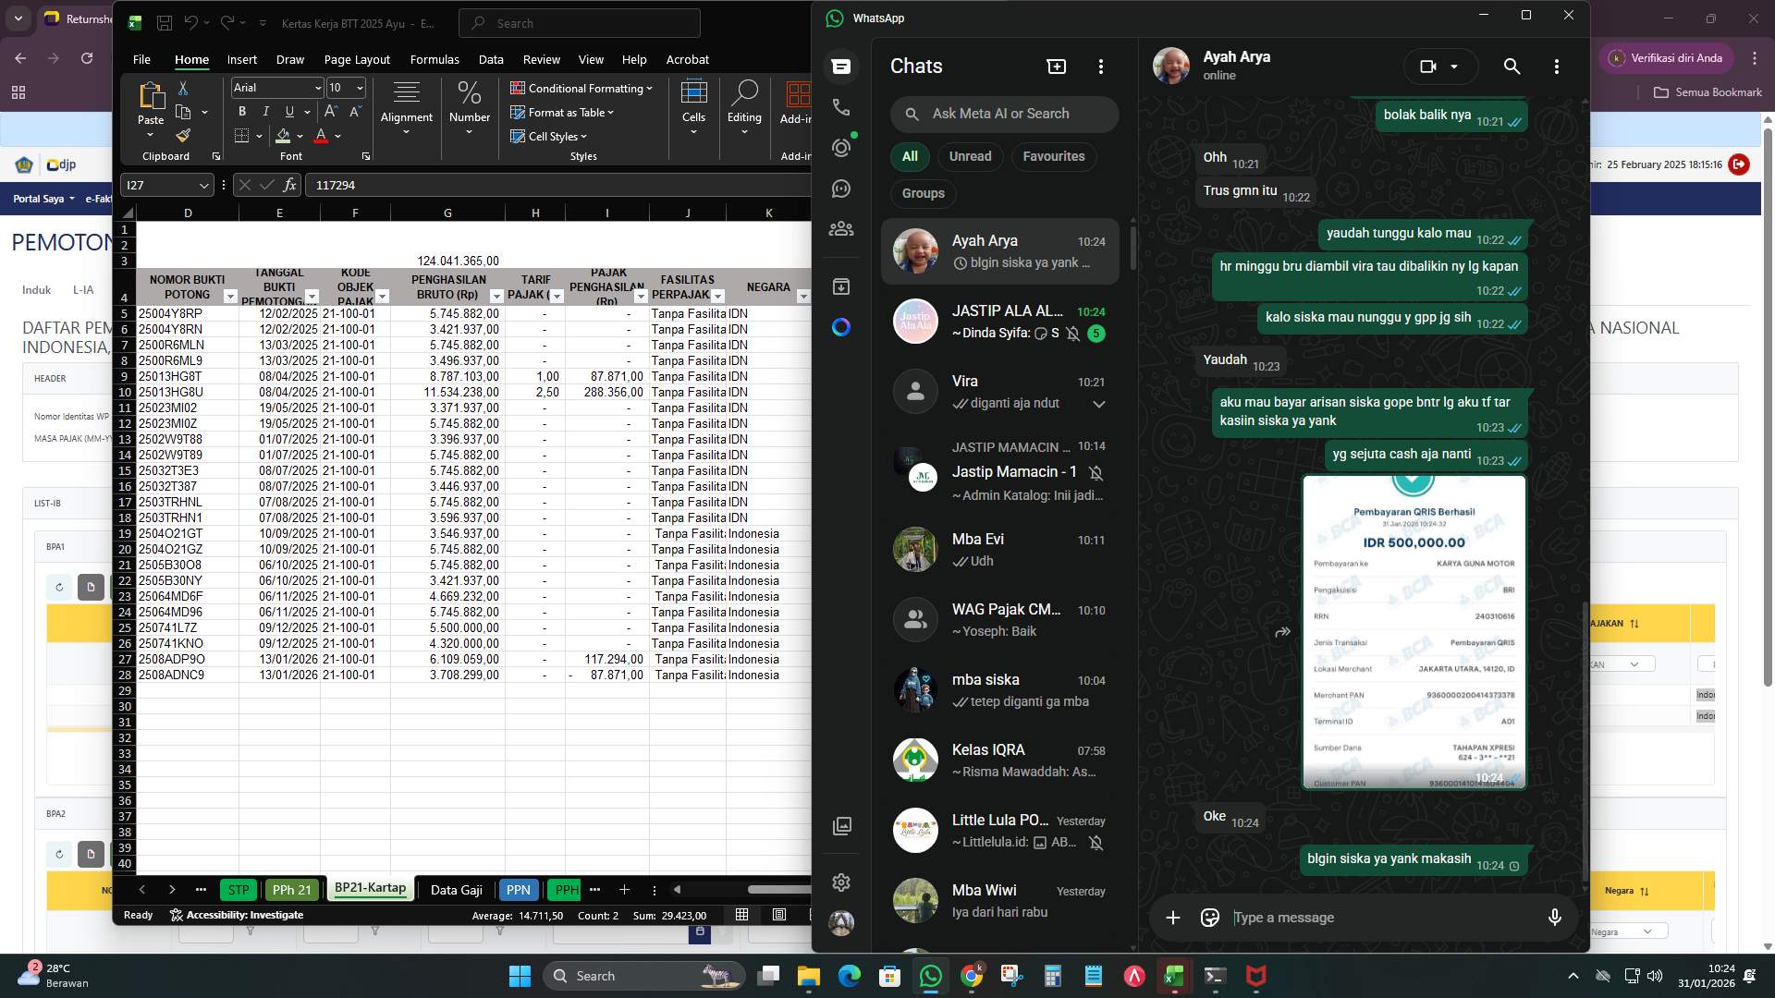This screenshot has height=998, width=1775.
Task: Toggle bold formatting in the Font group
Action: 241,111
